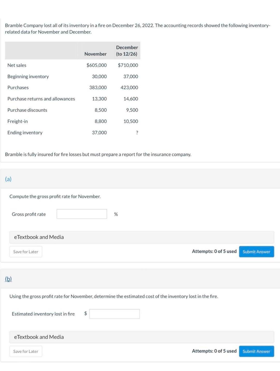Submit Answer for the gross profit rate question
Viewport: 280px width, 371px height.
256,252
